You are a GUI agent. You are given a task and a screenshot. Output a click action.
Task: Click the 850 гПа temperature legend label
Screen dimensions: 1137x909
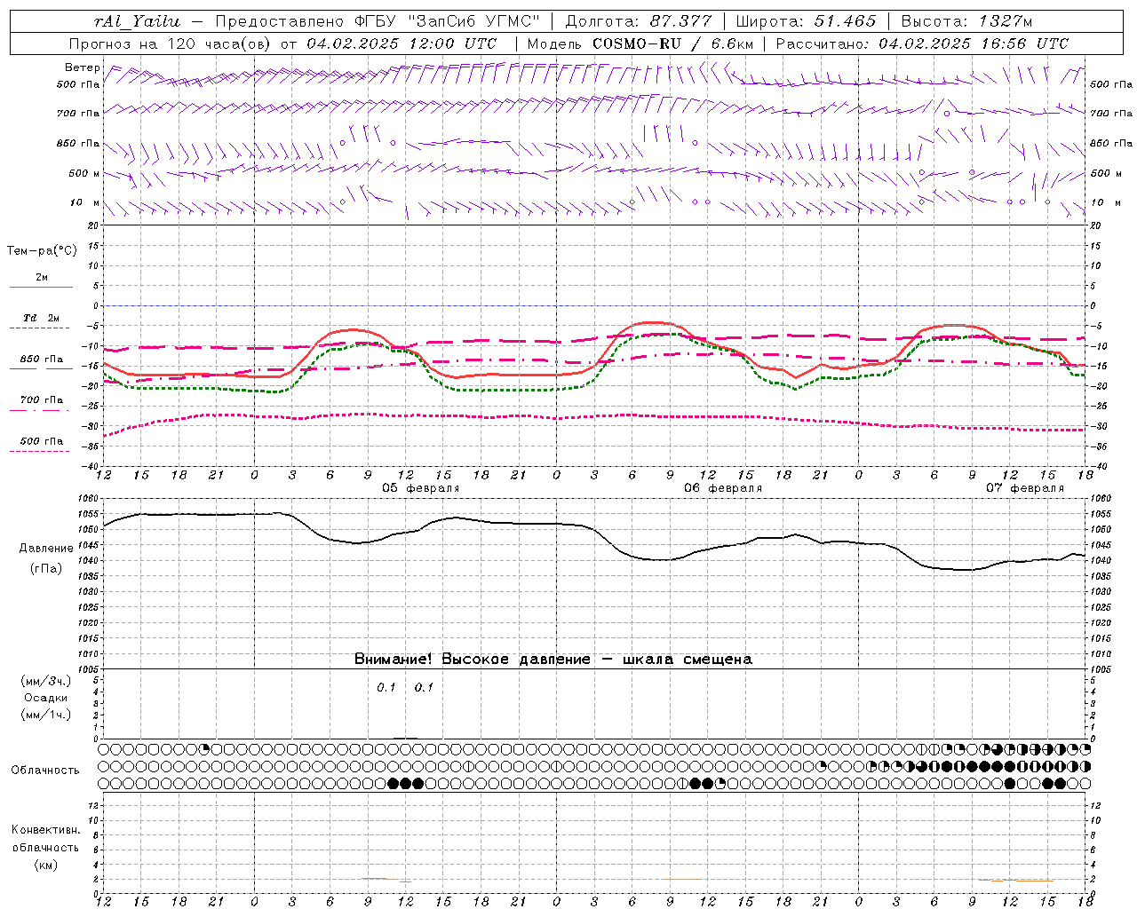(42, 360)
